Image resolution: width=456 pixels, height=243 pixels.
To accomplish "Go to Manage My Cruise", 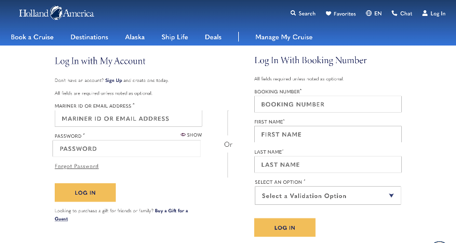I will click(284, 37).
